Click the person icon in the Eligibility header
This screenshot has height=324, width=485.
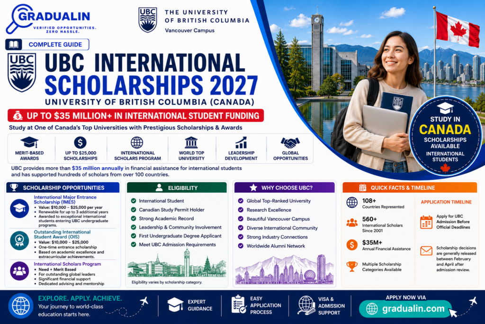pos(159,187)
